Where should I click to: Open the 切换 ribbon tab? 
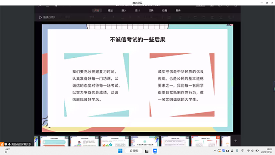click(151, 10)
